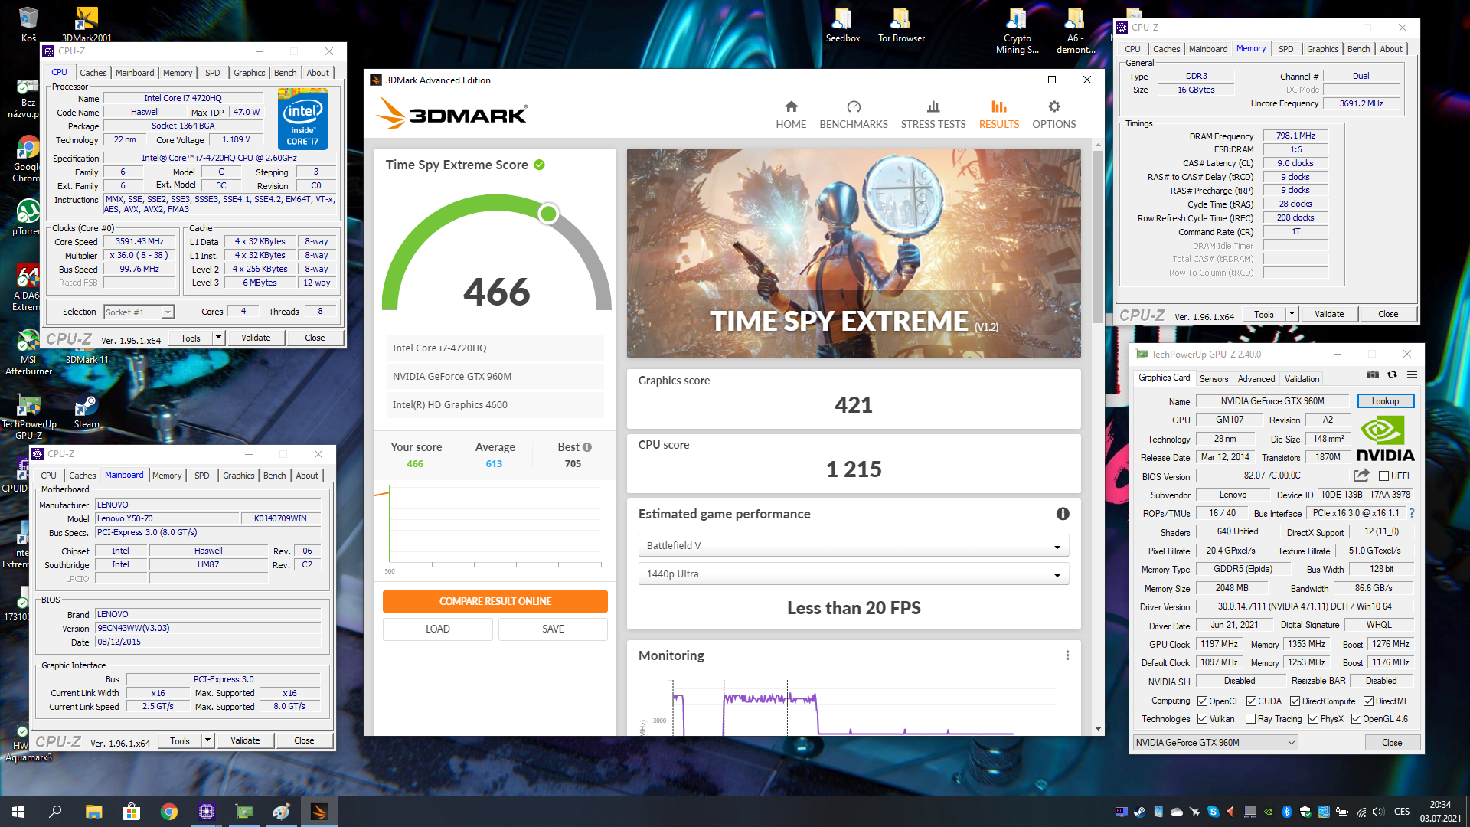The height and width of the screenshot is (827, 1470).
Task: Click the 3DMark results vertical scrollbar
Action: click(1098, 237)
